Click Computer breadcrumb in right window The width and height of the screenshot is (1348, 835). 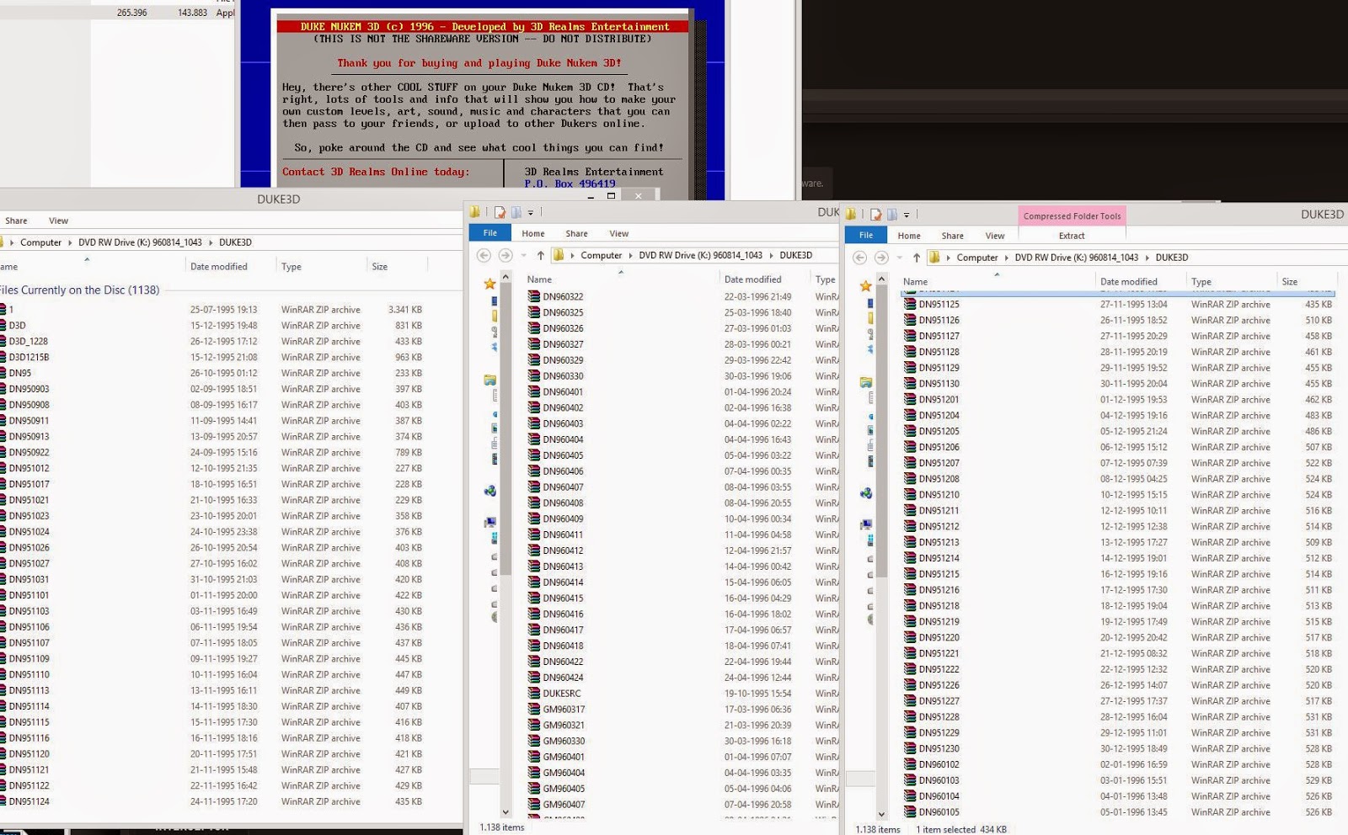point(976,258)
